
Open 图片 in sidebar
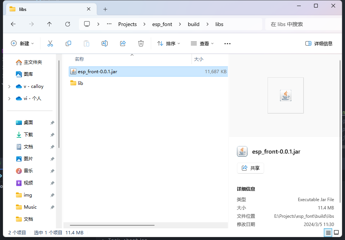tap(25, 159)
